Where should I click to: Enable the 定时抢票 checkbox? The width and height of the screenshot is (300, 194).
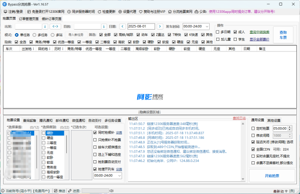tap(253, 128)
